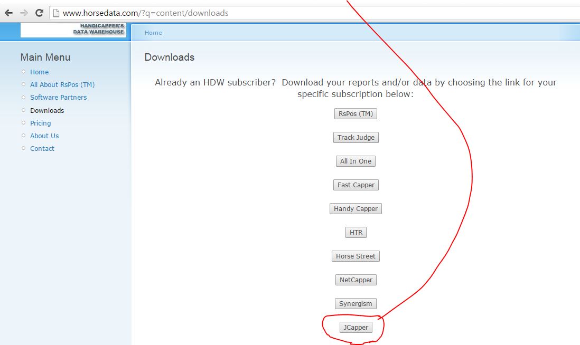The image size is (580, 345).
Task: Click the JCapper download button
Action: (x=356, y=327)
